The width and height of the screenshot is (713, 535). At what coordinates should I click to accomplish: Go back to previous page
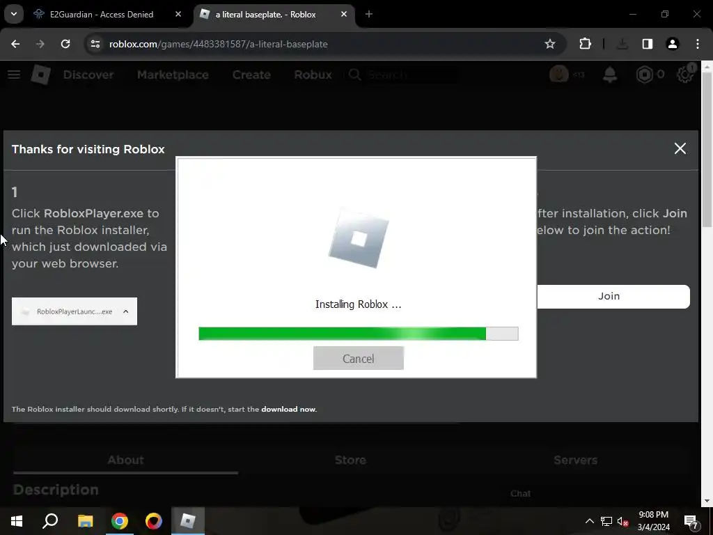(x=15, y=44)
